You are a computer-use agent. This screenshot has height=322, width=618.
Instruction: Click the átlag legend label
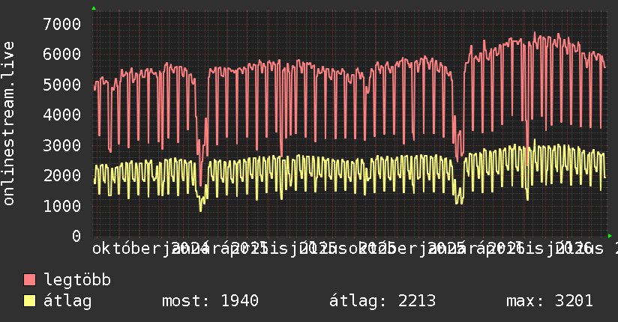pos(67,301)
